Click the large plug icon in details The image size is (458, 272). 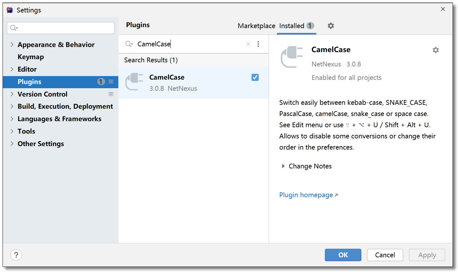tap(292, 57)
